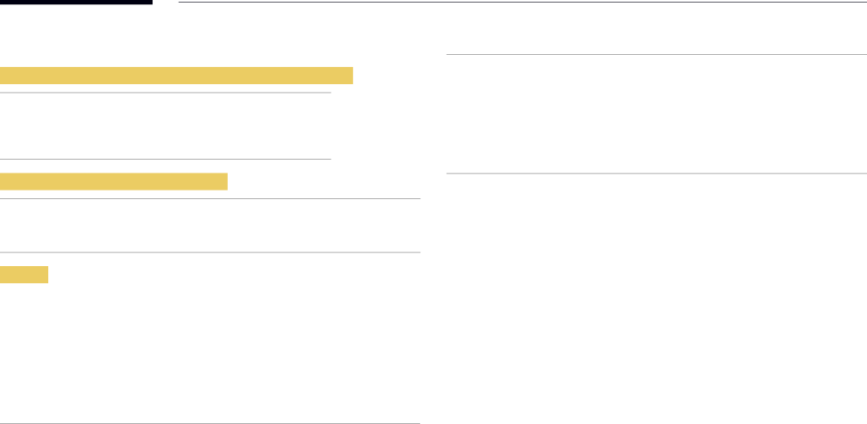Click gray divider just above medium yellow bar

pyautogui.click(x=165, y=159)
